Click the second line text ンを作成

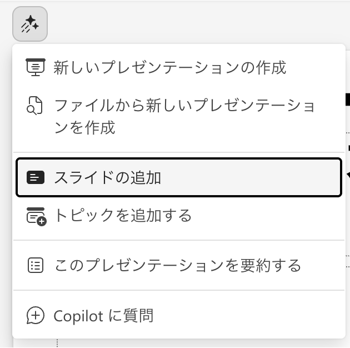click(x=84, y=128)
